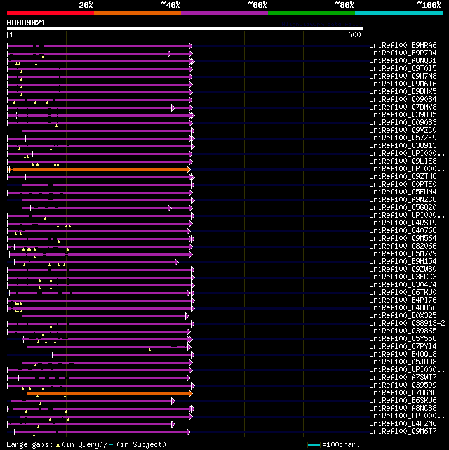The width and height of the screenshot is (449, 450).
Task: Click the Large gaps legend text
Action: click(86, 445)
